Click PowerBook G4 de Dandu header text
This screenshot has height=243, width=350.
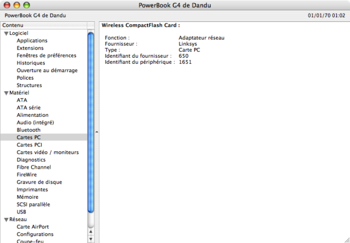click(35, 16)
